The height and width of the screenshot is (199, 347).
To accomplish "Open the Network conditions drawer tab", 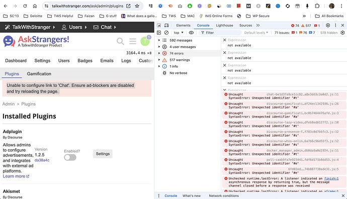I will pyautogui.click(x=224, y=195).
